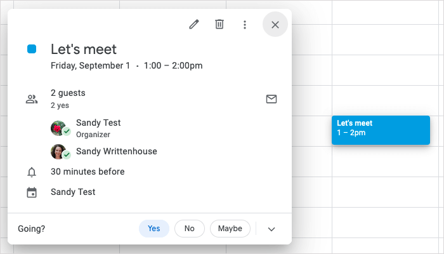Close the event details popup
This screenshot has height=254, width=444.
[275, 25]
